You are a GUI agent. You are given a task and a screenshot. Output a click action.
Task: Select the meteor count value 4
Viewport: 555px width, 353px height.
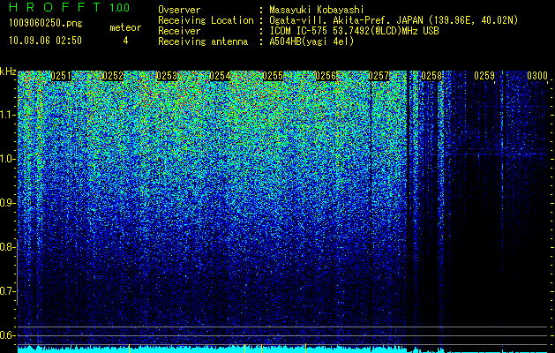pyautogui.click(x=125, y=41)
